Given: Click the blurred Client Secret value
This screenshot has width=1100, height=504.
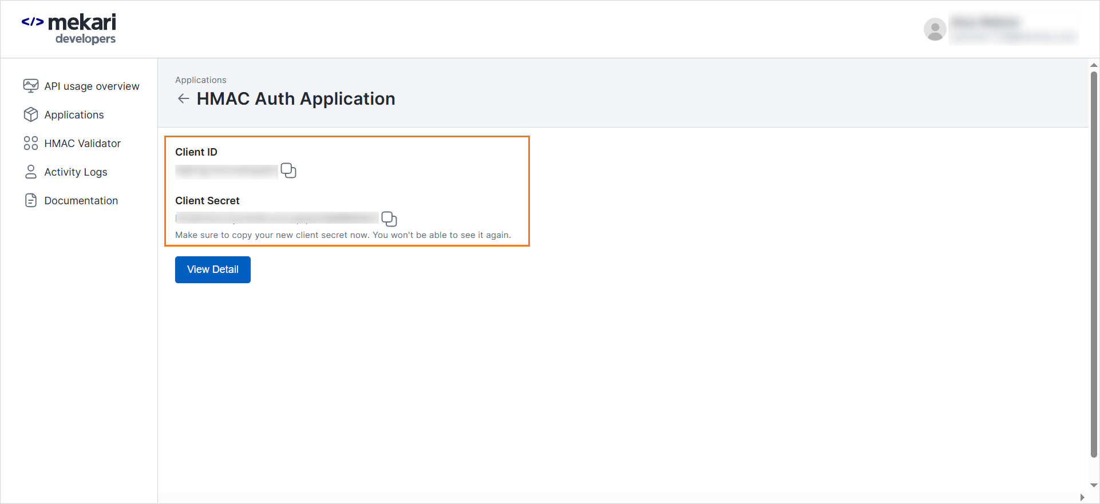Looking at the screenshot, I should (277, 218).
